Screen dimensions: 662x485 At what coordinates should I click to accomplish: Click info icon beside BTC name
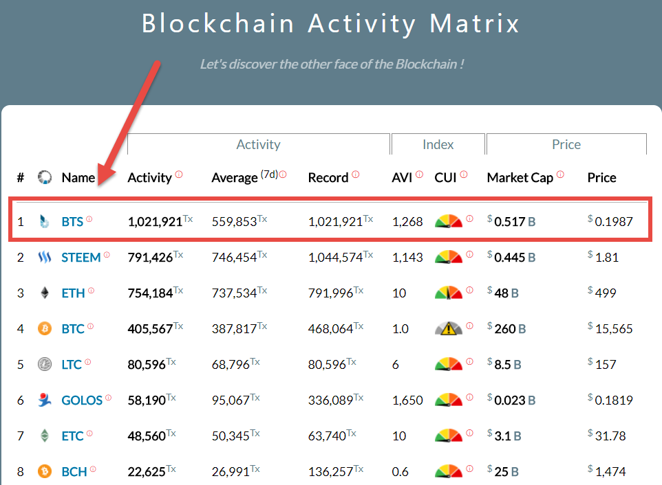point(90,326)
